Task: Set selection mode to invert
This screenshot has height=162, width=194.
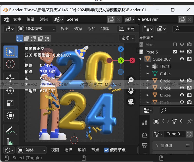Action: (x=41, y=38)
